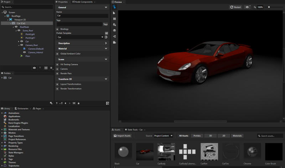
Task: Click the filter icon in Project panel
Action: point(40,68)
